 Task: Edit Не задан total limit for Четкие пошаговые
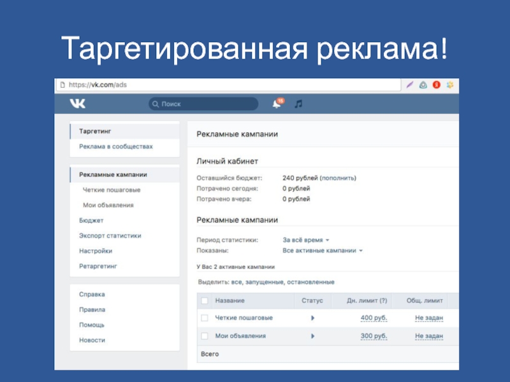click(x=429, y=318)
